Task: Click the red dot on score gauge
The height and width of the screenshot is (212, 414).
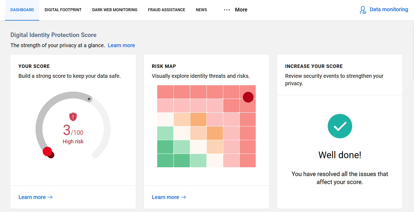Action: 48,152
